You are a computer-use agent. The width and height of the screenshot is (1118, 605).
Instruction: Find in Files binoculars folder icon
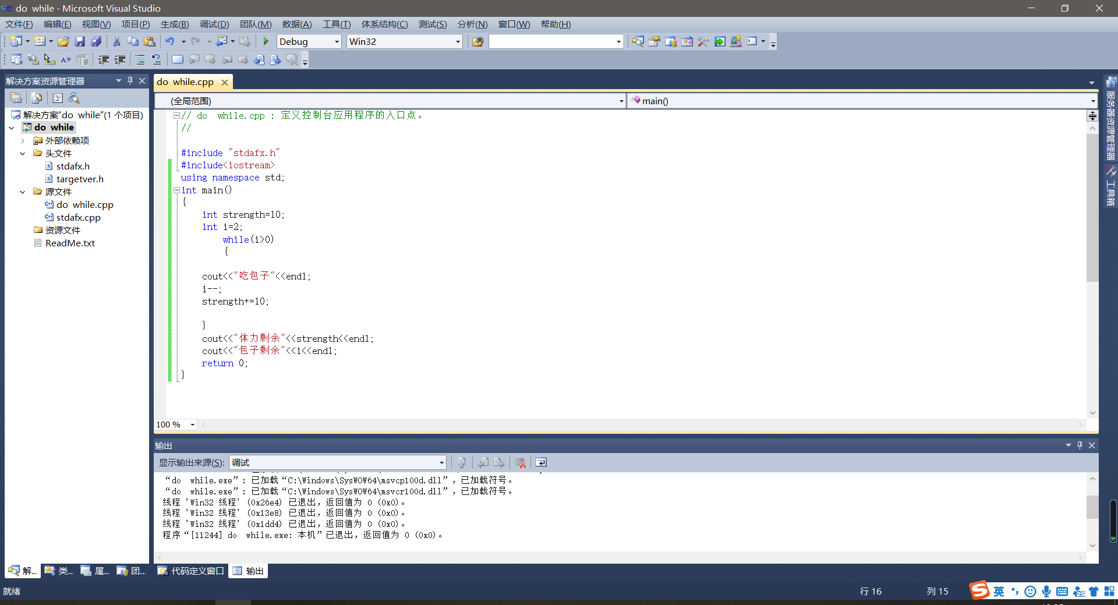pyautogui.click(x=477, y=41)
